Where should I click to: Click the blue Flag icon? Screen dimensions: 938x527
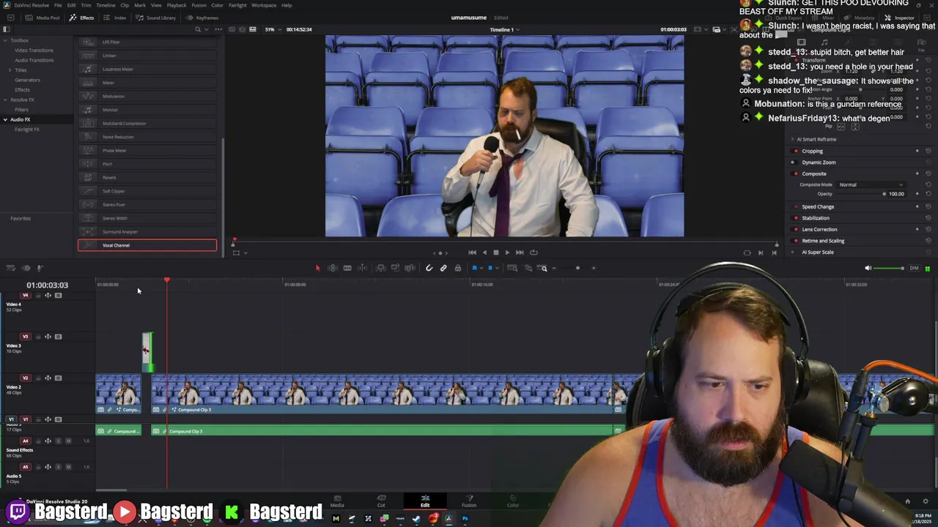pos(474,268)
